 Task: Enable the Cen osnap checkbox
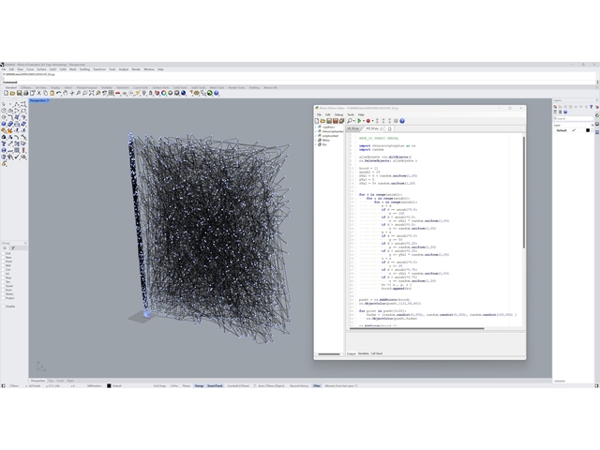pyautogui.click(x=4, y=270)
